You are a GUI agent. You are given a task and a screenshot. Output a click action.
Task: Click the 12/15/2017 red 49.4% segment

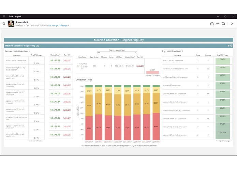pyautogui.click(x=156, y=127)
